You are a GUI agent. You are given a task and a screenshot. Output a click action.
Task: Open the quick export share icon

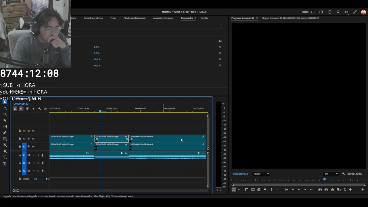321,12
